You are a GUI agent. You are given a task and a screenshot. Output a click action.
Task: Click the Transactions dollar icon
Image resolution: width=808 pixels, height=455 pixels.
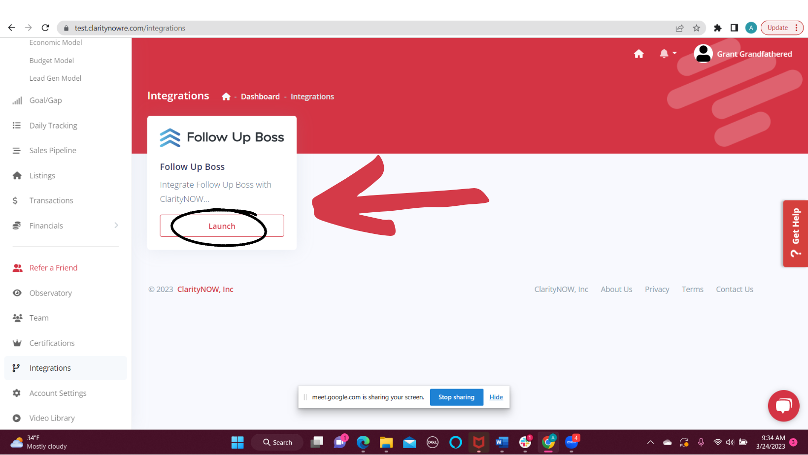(x=15, y=200)
